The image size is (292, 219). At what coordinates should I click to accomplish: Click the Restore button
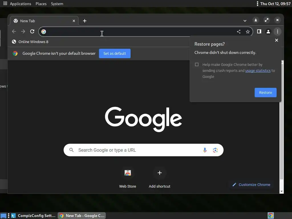coord(265,93)
